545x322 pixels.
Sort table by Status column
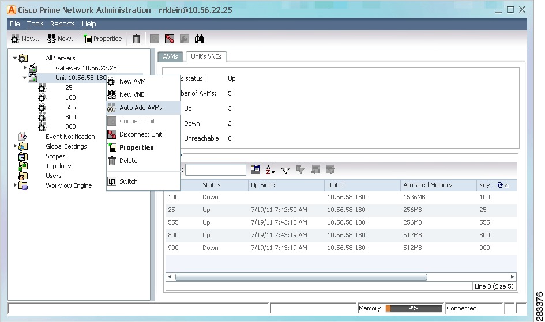[224, 185]
